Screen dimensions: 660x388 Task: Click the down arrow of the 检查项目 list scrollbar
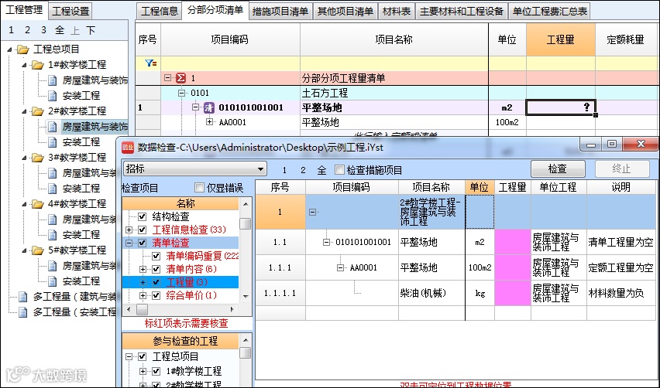246,297
